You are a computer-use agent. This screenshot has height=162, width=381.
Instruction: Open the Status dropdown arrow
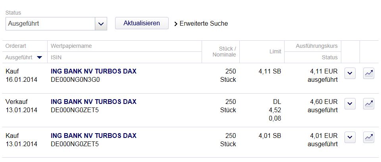pyautogui.click(x=101, y=24)
